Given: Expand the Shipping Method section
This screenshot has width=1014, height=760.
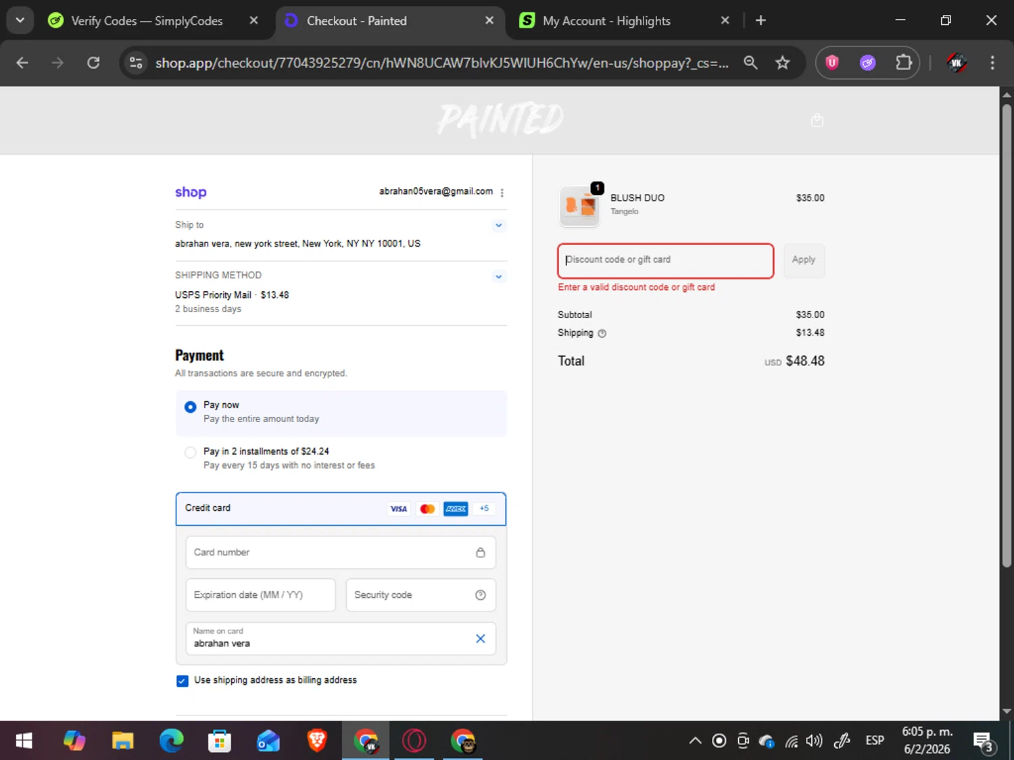Looking at the screenshot, I should tap(498, 276).
